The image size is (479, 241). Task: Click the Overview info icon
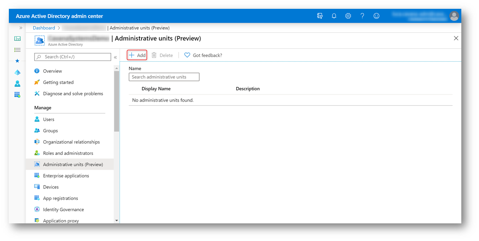pyautogui.click(x=37, y=71)
